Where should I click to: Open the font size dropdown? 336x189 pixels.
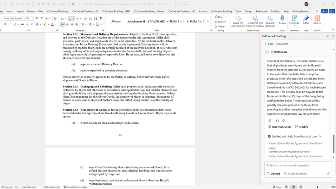pos(33,18)
